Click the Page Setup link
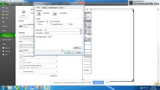The height and width of the screenshot is (90, 160). (x=54, y=75)
